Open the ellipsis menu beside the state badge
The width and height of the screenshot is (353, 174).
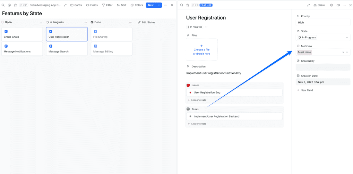pos(206,27)
